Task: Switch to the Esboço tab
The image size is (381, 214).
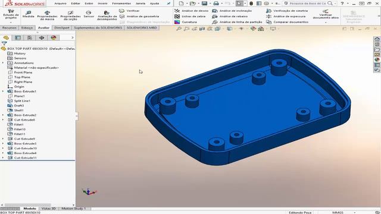Action: [27, 28]
